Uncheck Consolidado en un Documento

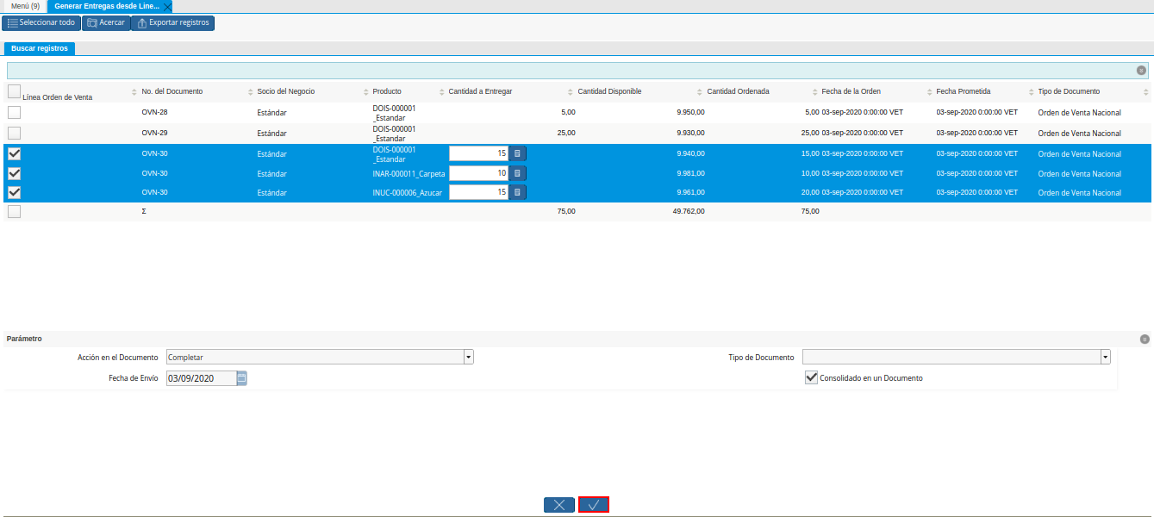click(x=810, y=377)
